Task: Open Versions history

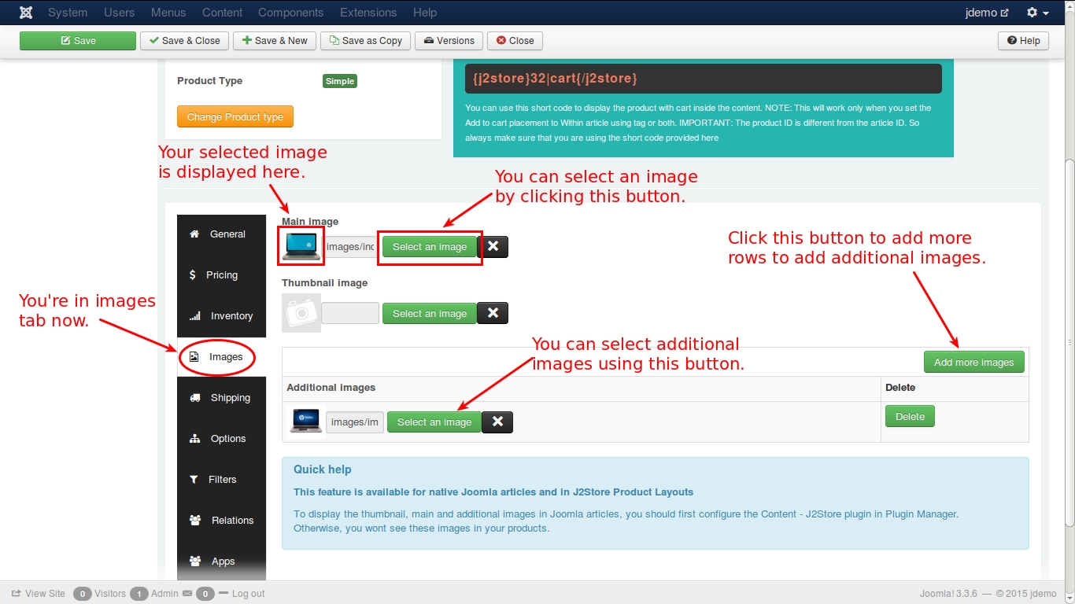Action: 449,41
